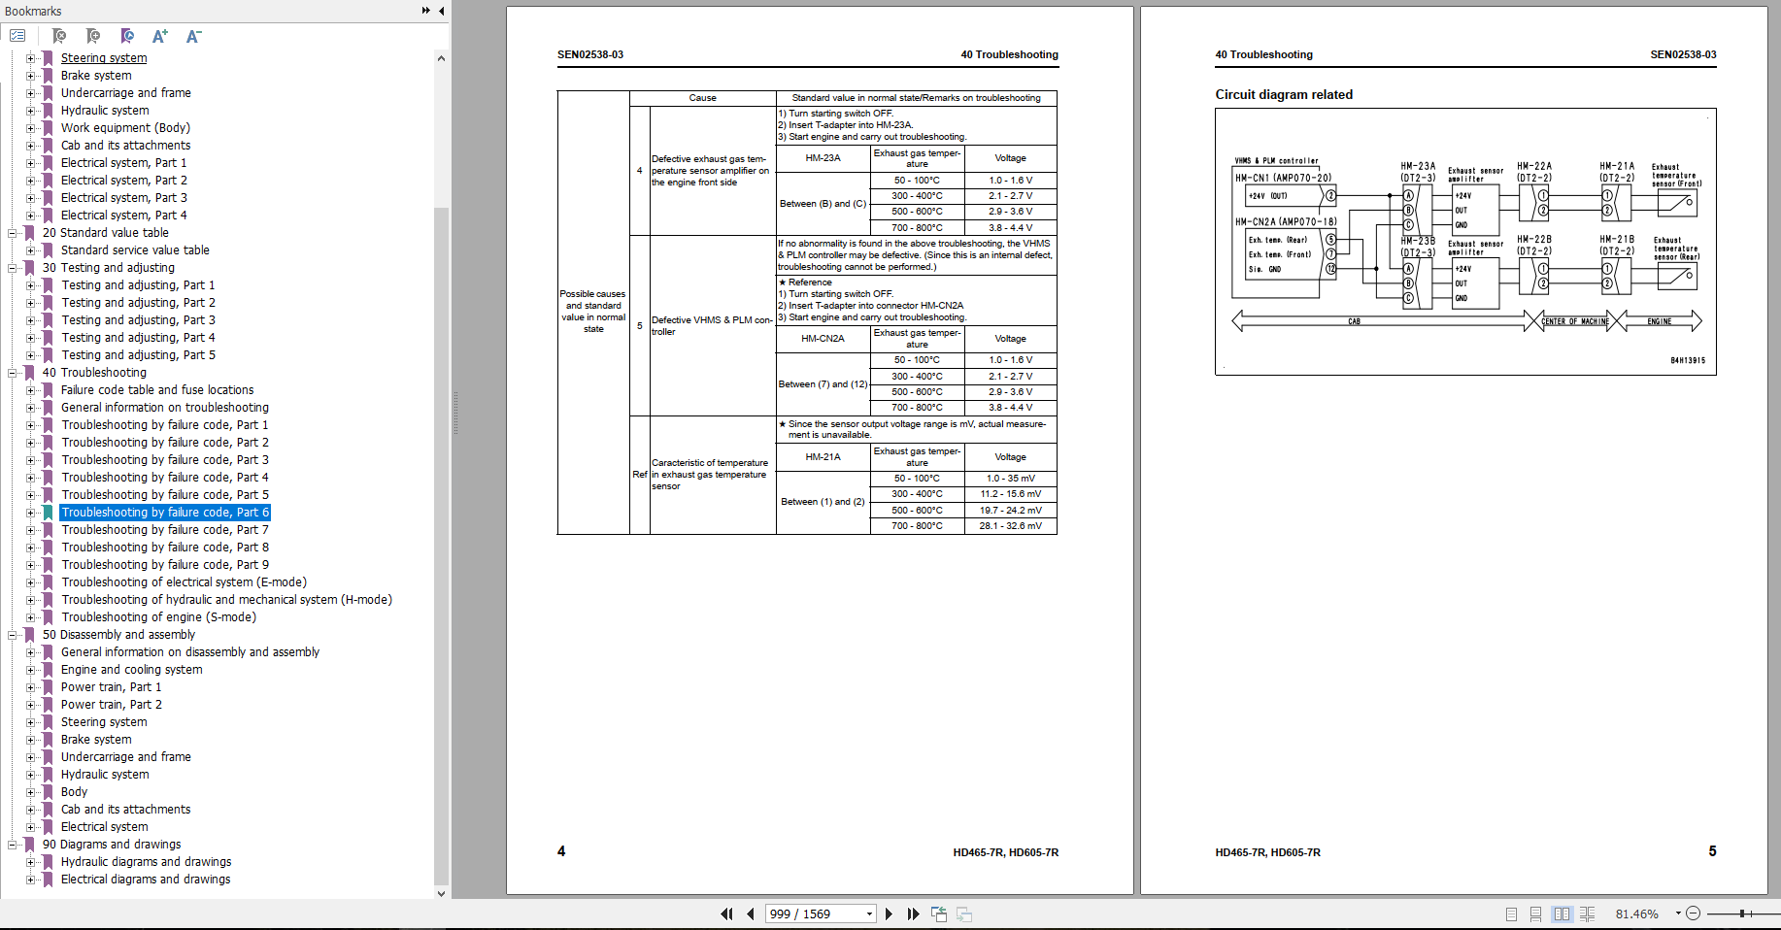Click bookmark icon beside 90 Diagrams and drawings
The height and width of the screenshot is (930, 1781).
(x=29, y=845)
